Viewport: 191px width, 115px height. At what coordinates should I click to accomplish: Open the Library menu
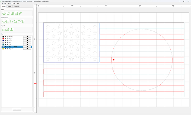point(9,3)
